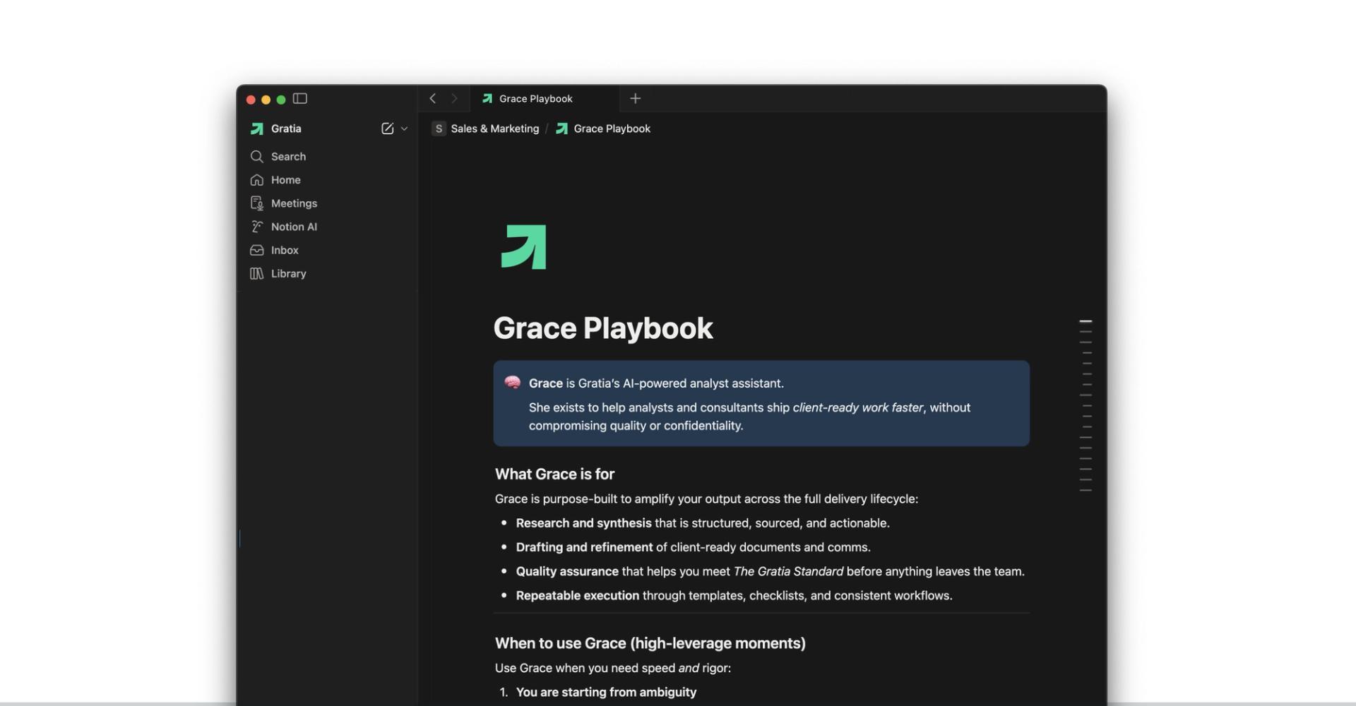Click the Grace Playbook page title

[602, 328]
